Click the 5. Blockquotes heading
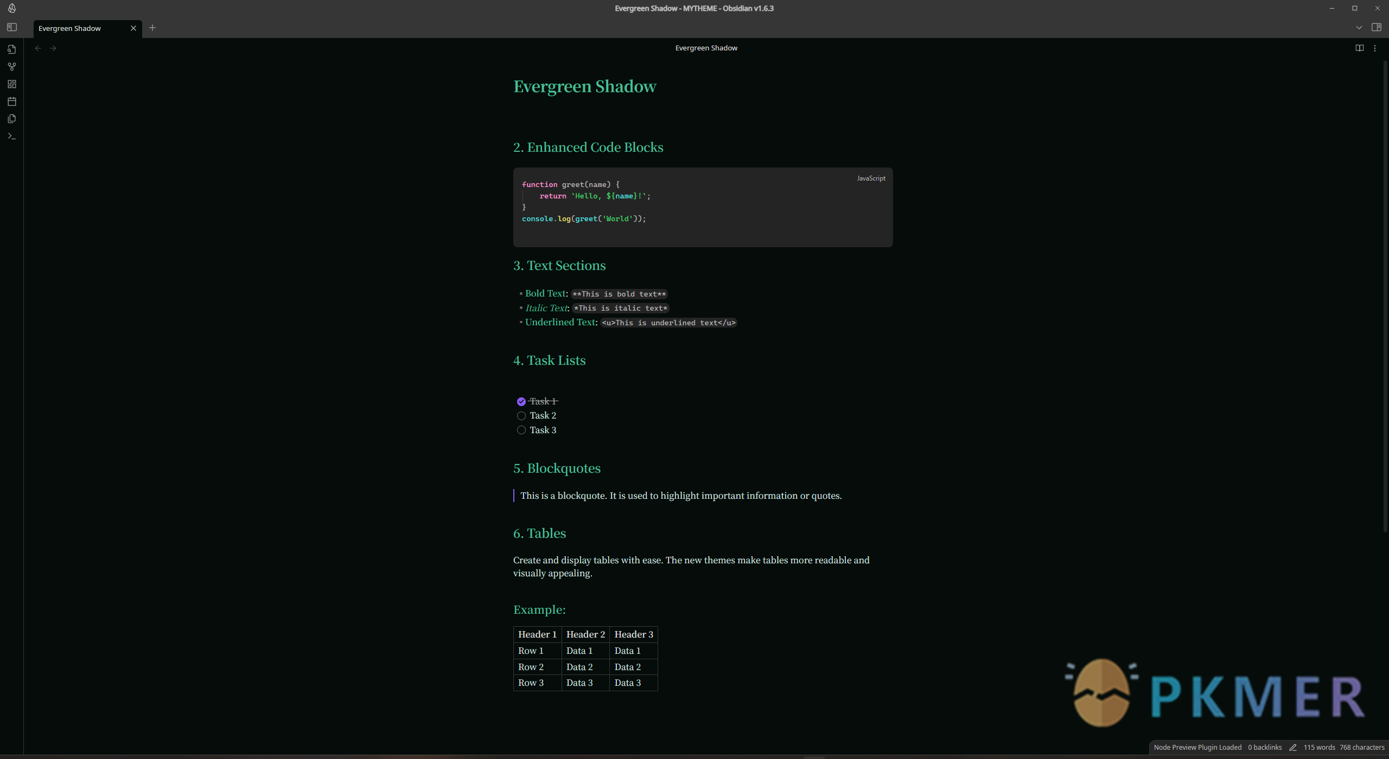Viewport: 1389px width, 759px height. click(x=557, y=468)
